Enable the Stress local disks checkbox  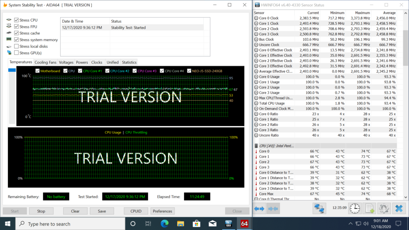16,46
